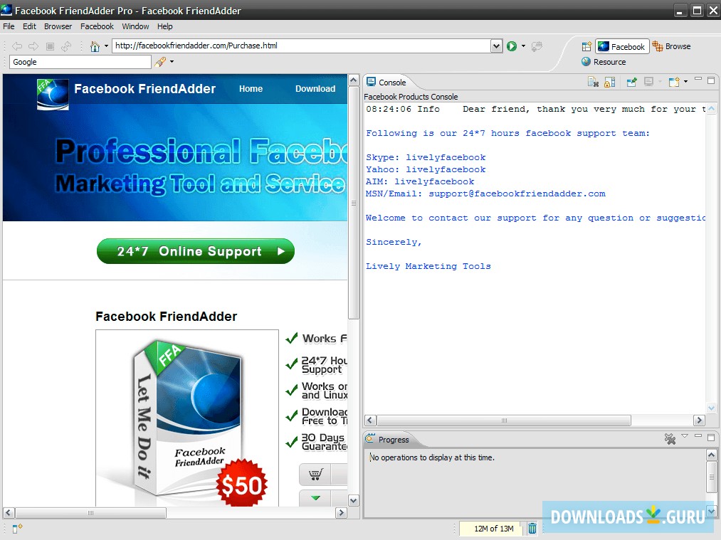Click the browser Back arrow
This screenshot has height=540, width=721.
tap(17, 46)
